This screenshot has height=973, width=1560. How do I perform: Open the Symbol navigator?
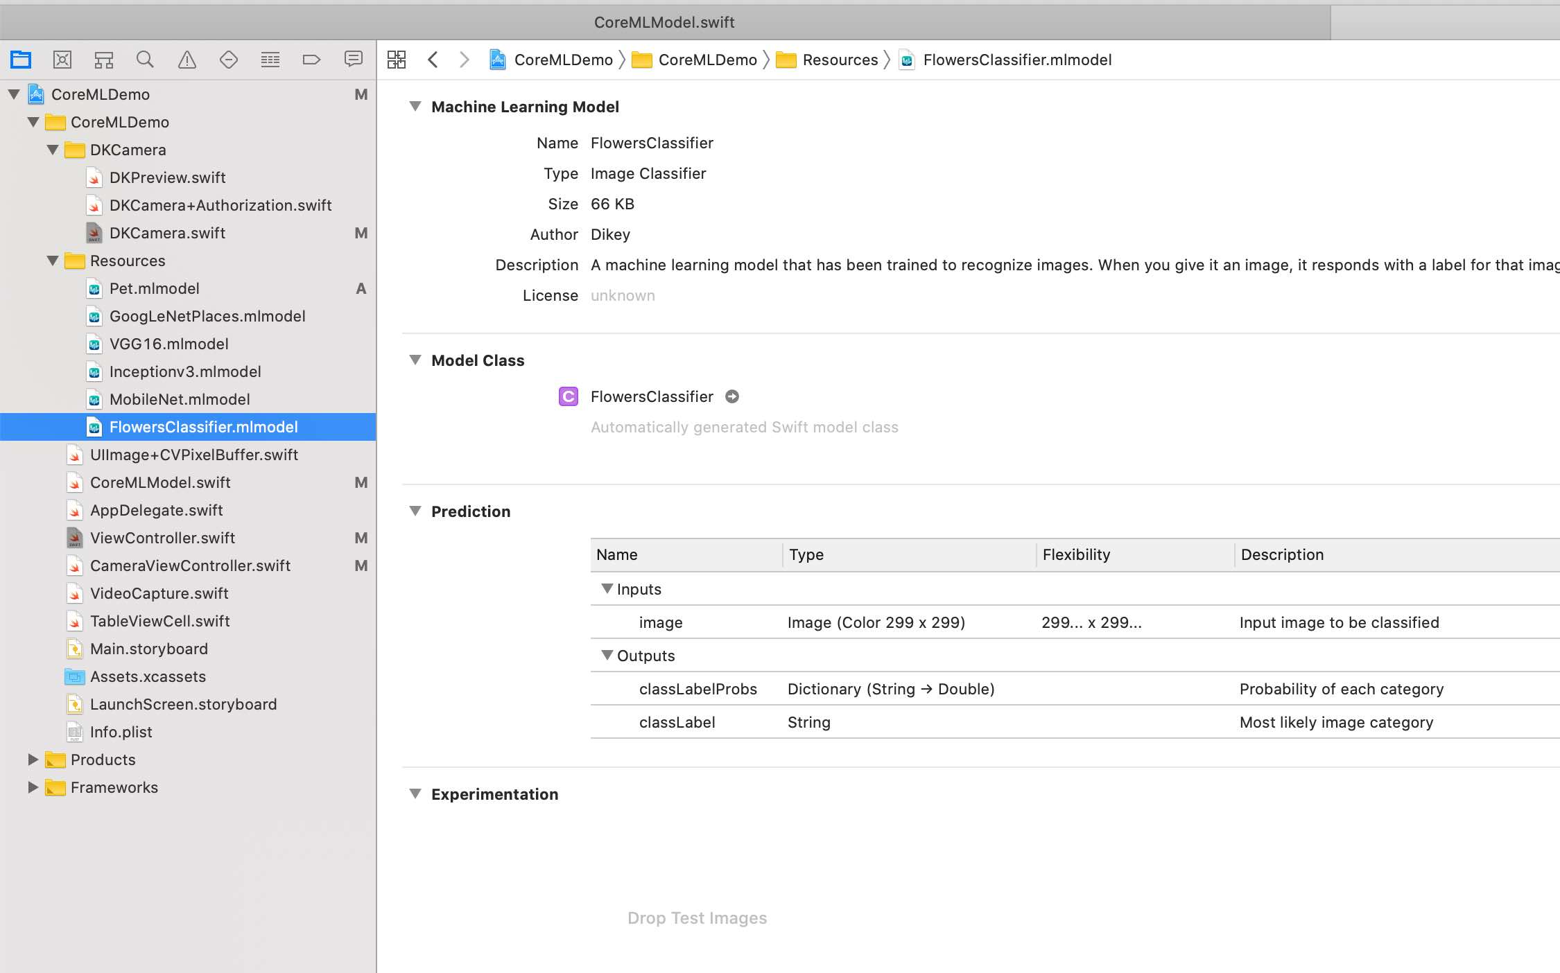point(104,60)
